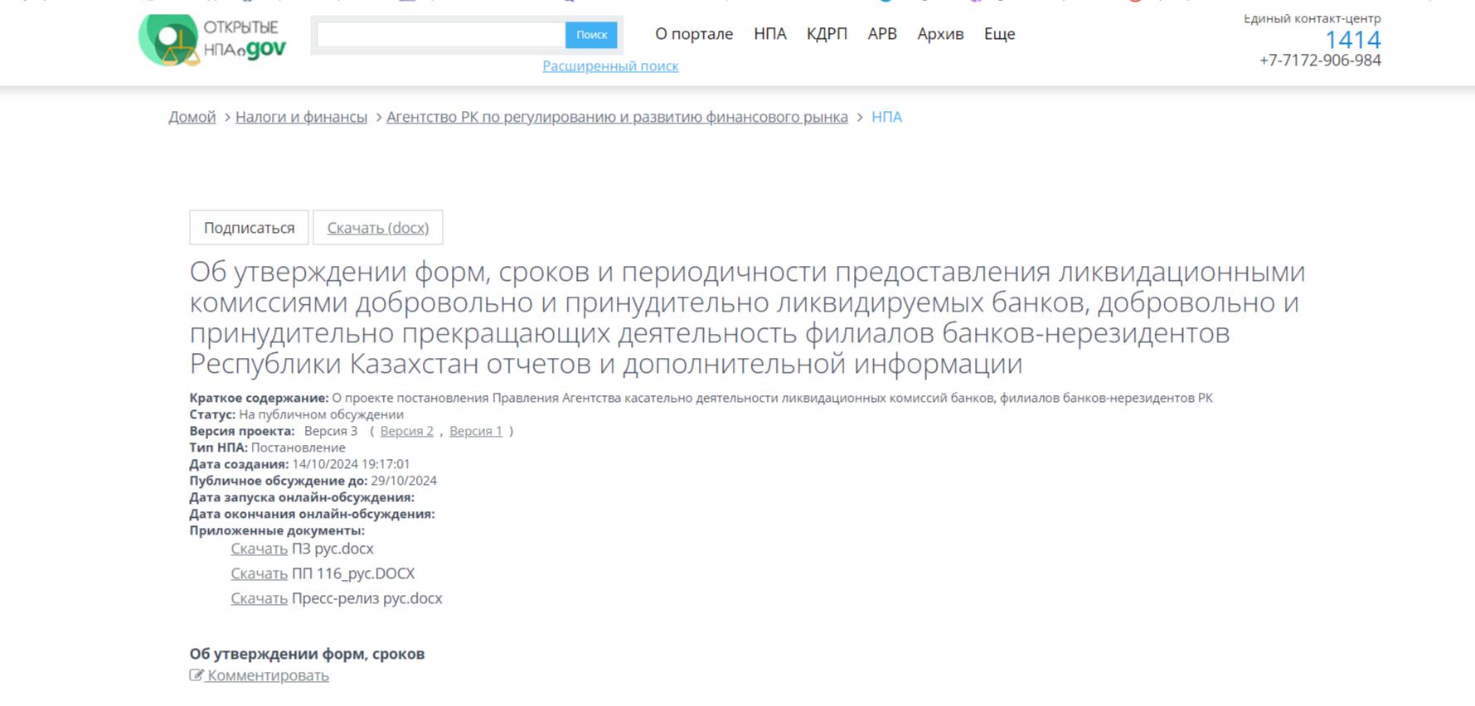
Task: Open the Открытые НПА gov logo
Action: point(212,39)
